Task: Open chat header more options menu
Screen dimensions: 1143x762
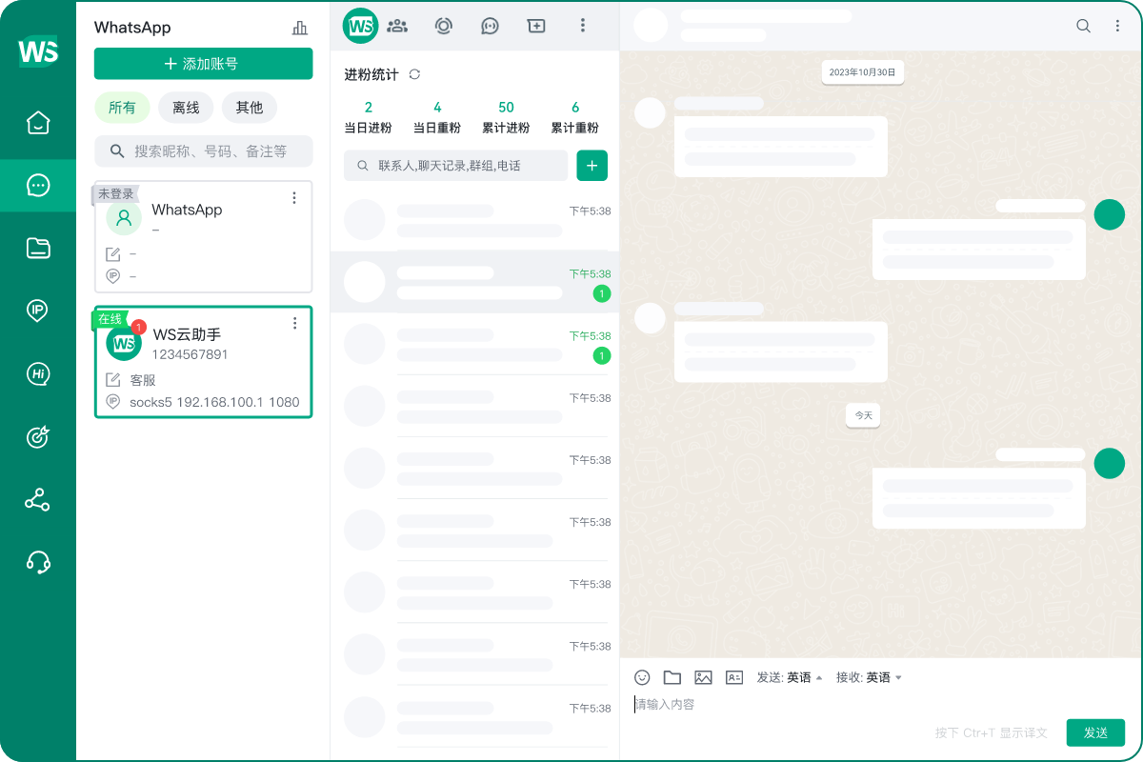Action: tap(1117, 27)
